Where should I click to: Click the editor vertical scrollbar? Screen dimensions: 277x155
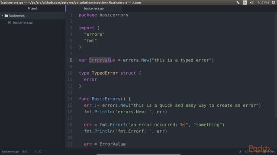point(276,65)
